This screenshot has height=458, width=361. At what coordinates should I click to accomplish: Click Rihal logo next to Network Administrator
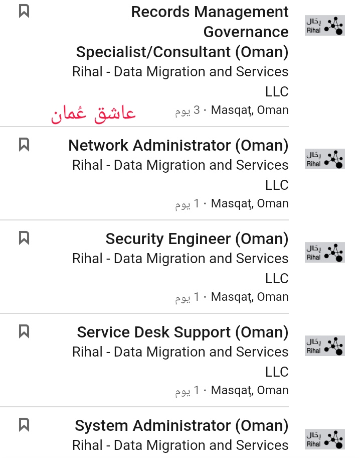tap(324, 159)
